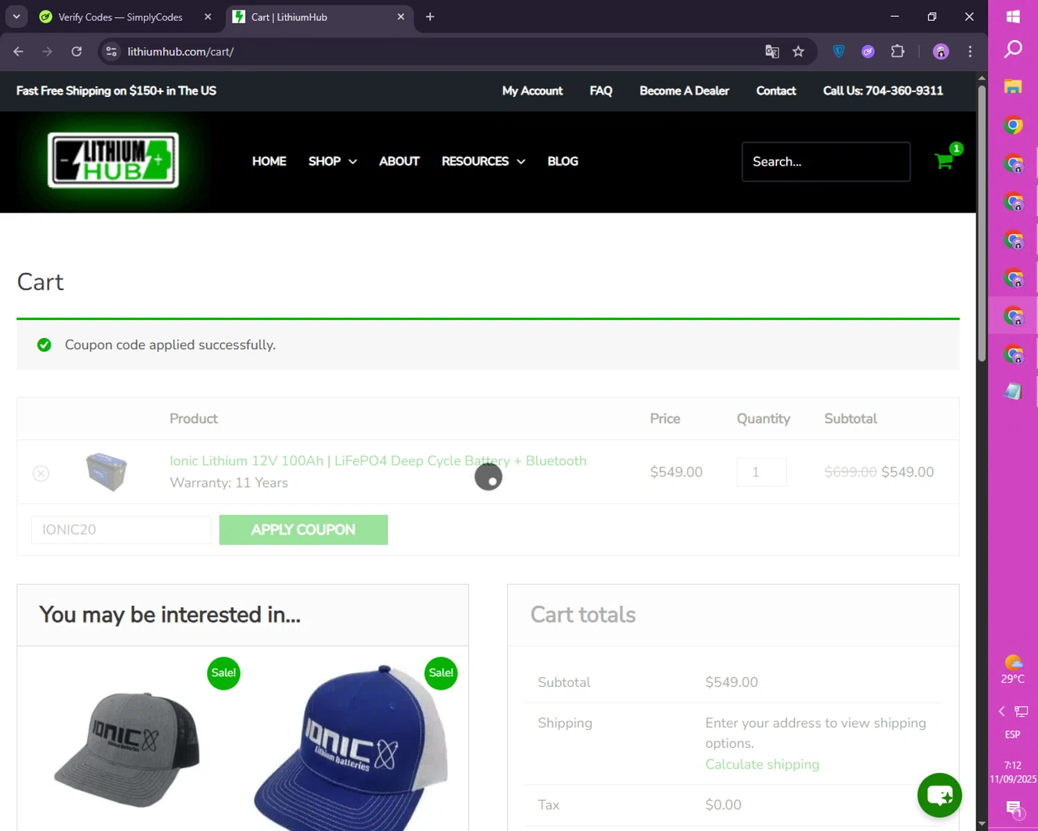Click the quantity field for the battery
This screenshot has height=831, width=1038.
click(761, 472)
